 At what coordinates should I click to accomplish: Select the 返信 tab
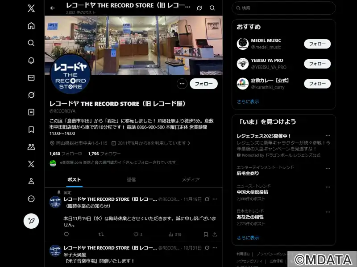pos(131,180)
